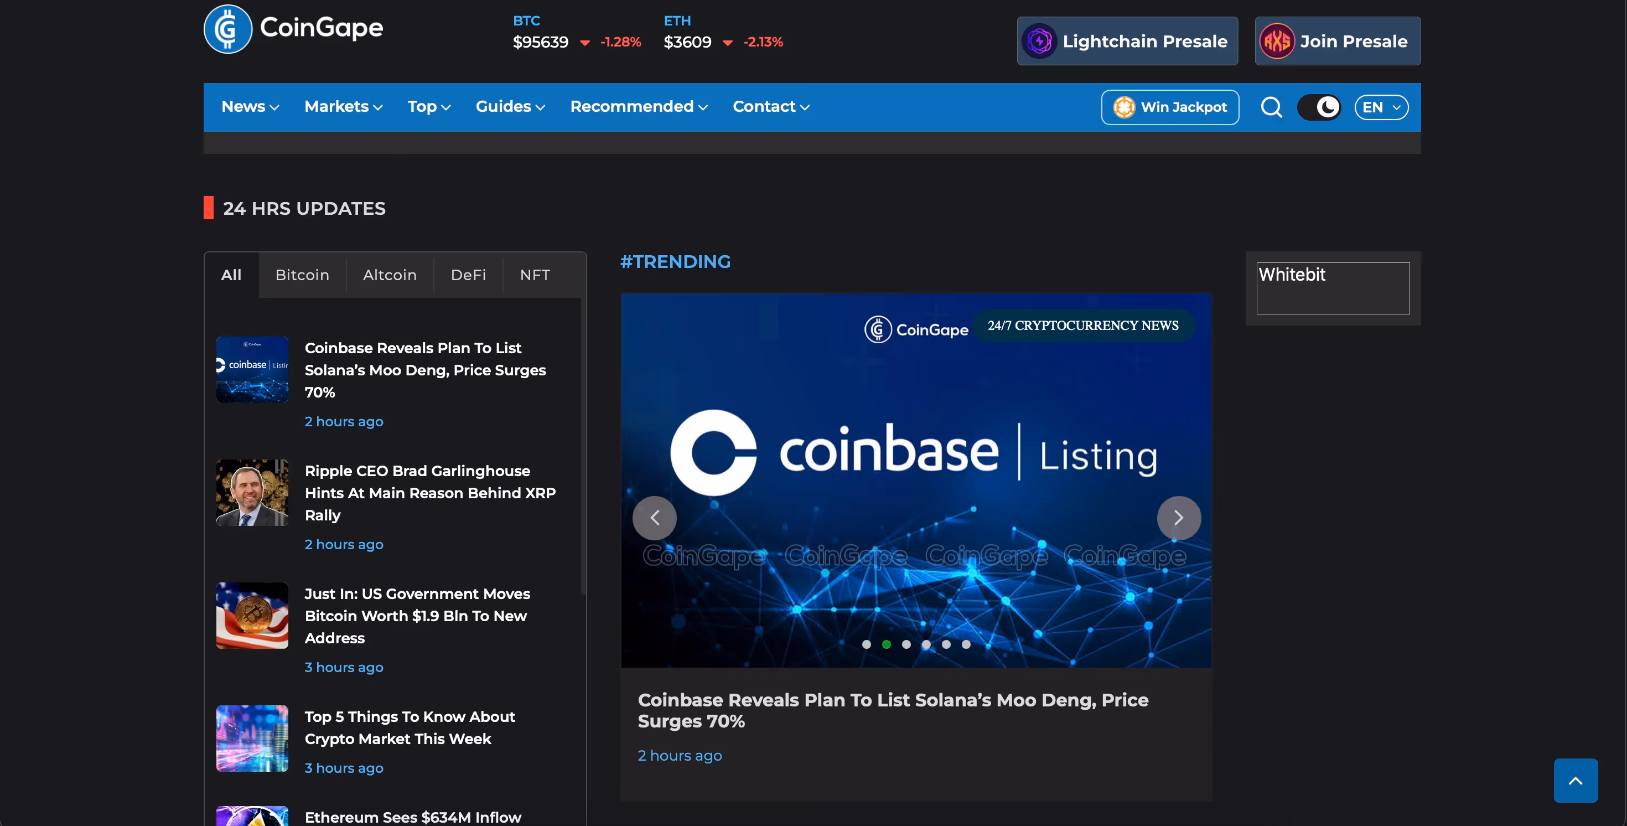Select third carousel dot

tap(906, 644)
